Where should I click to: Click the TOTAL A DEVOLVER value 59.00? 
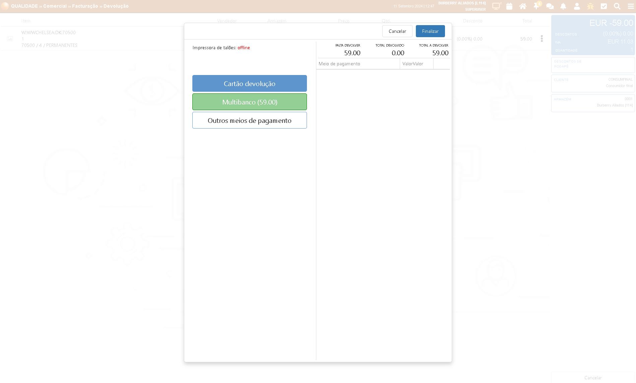[x=440, y=53]
